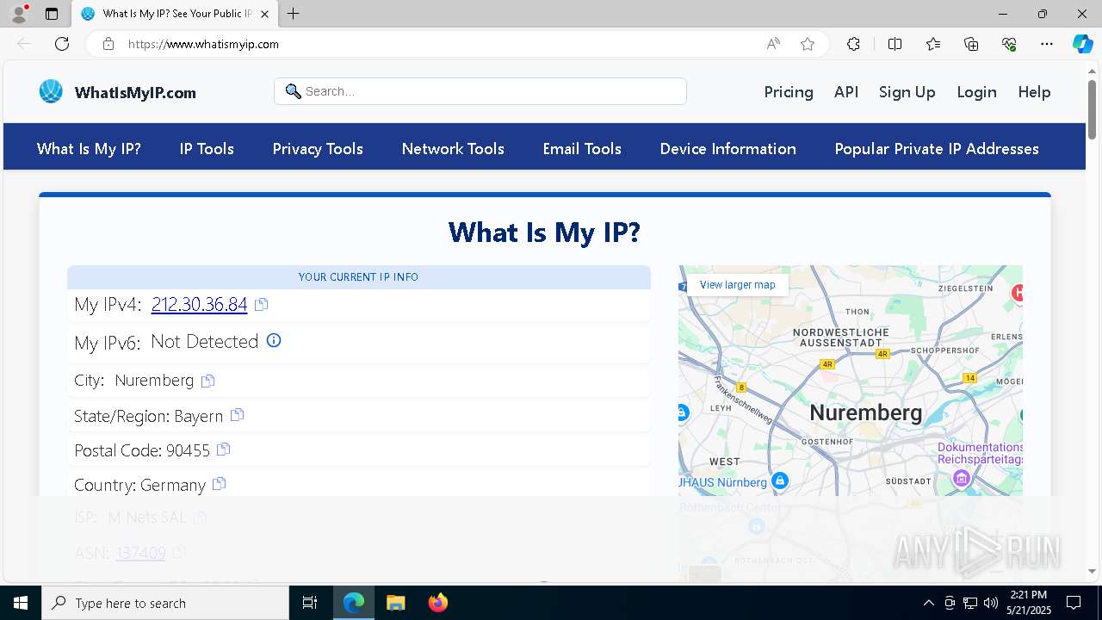Viewport: 1102px width, 620px height.
Task: Open Tab actions menu icon
Action: (52, 14)
